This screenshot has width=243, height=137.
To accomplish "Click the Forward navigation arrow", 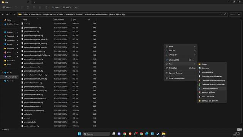I will [x=7, y=14].
